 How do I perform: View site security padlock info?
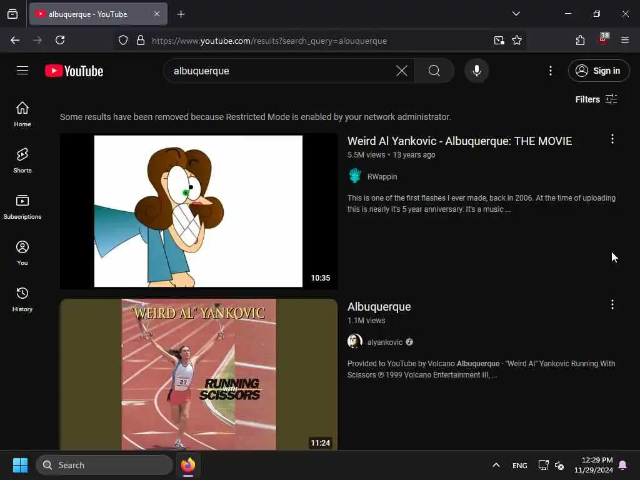(141, 41)
